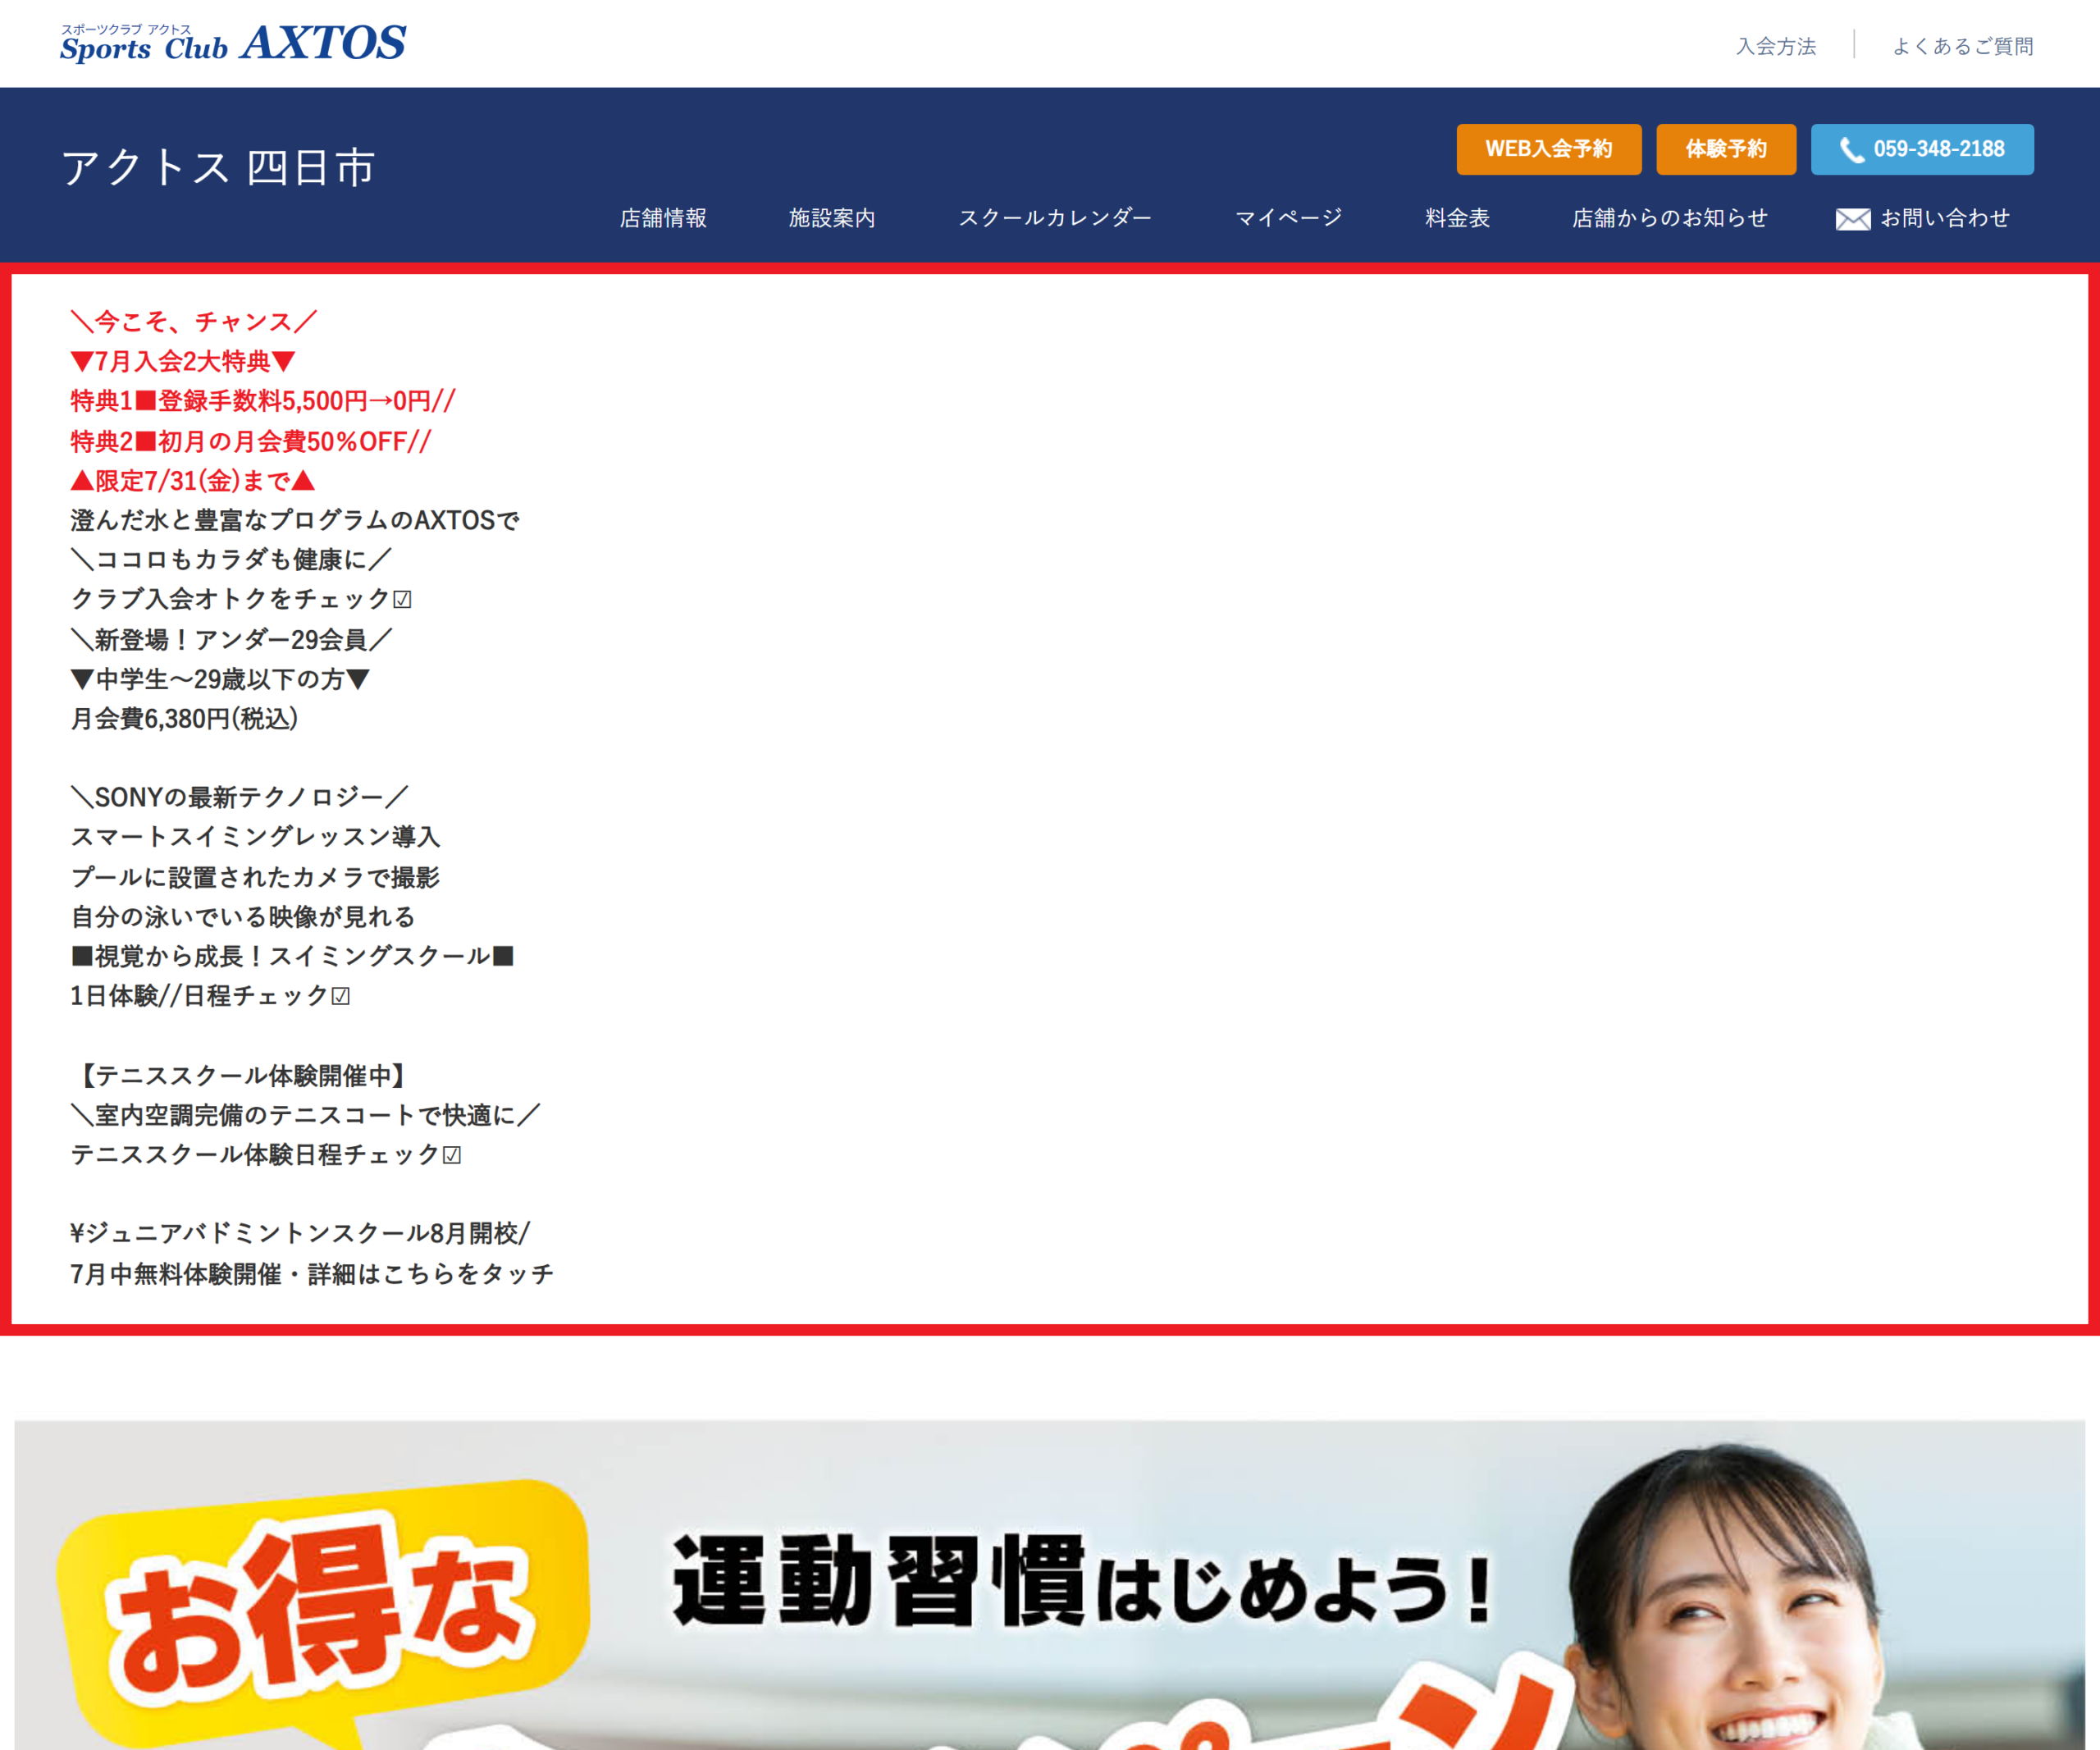The width and height of the screenshot is (2100, 1750).
Task: Open the よくあるご質問 link
Action: click(1963, 46)
